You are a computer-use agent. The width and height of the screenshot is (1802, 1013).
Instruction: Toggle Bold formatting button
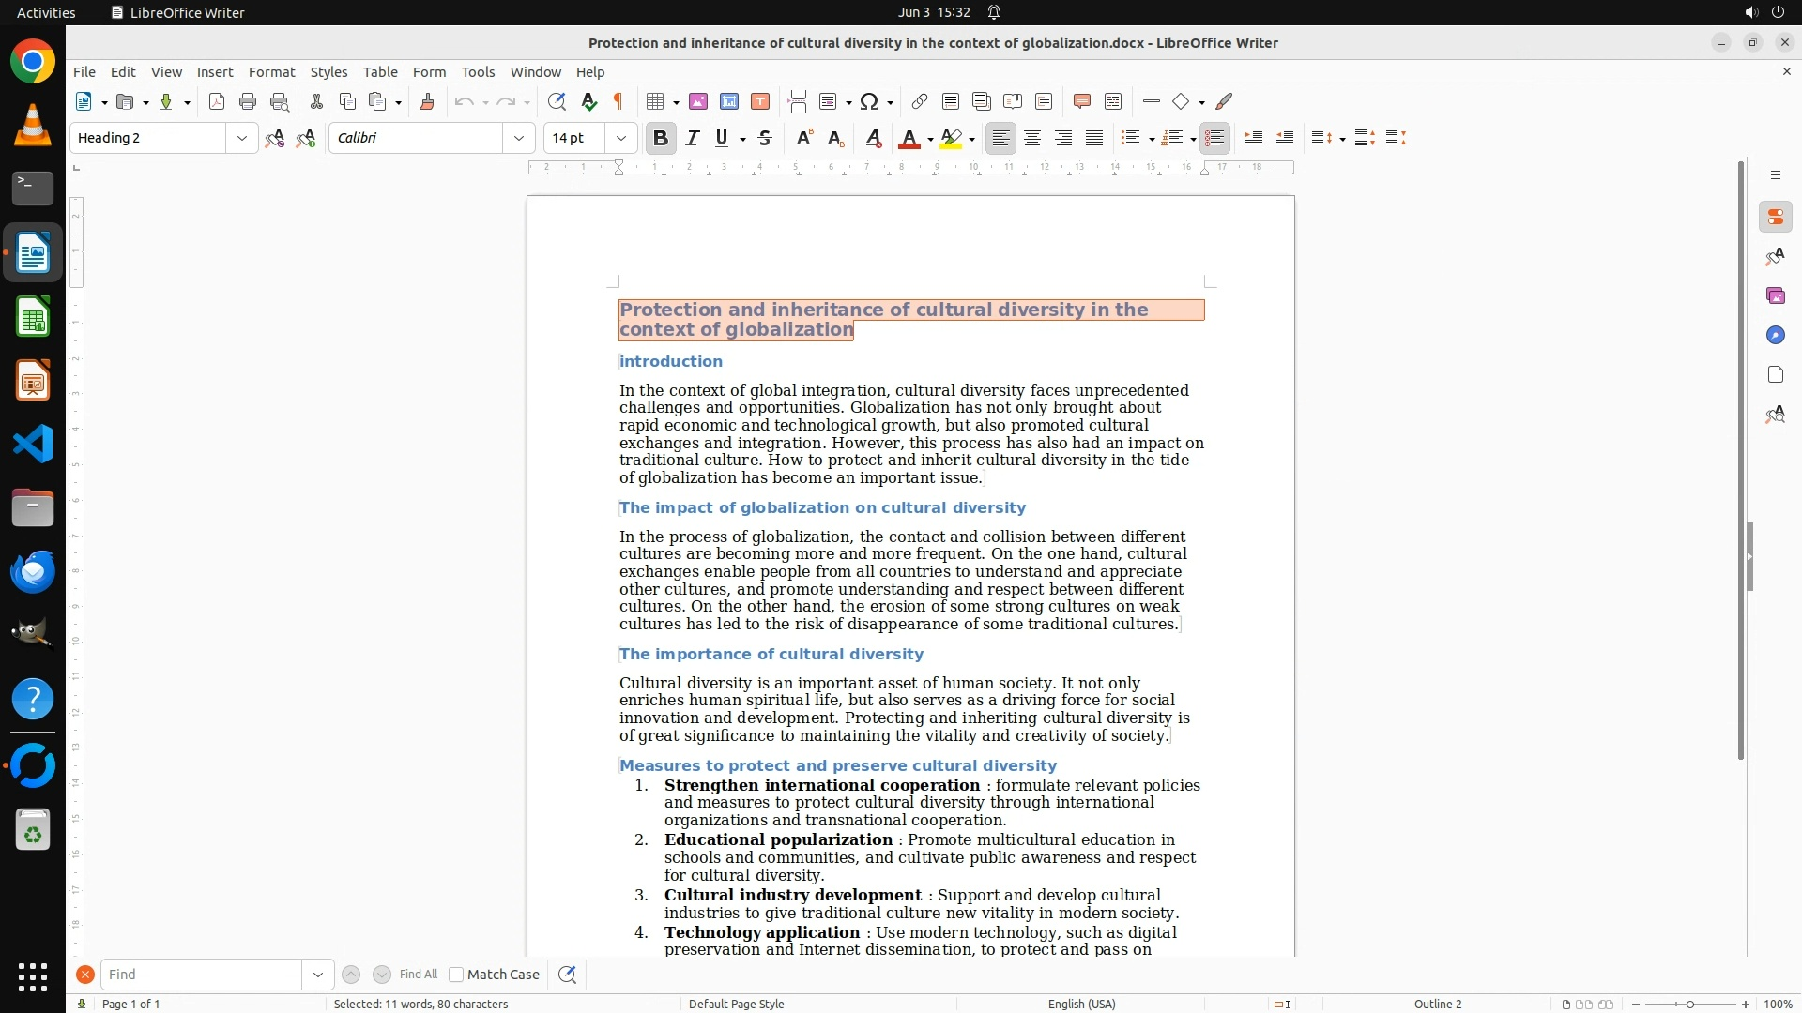tap(660, 138)
